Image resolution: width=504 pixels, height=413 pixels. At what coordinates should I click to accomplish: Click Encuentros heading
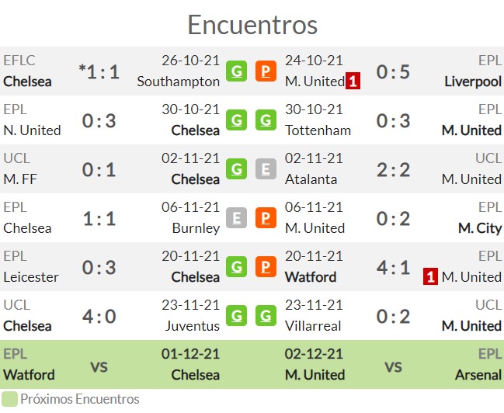coord(252,25)
